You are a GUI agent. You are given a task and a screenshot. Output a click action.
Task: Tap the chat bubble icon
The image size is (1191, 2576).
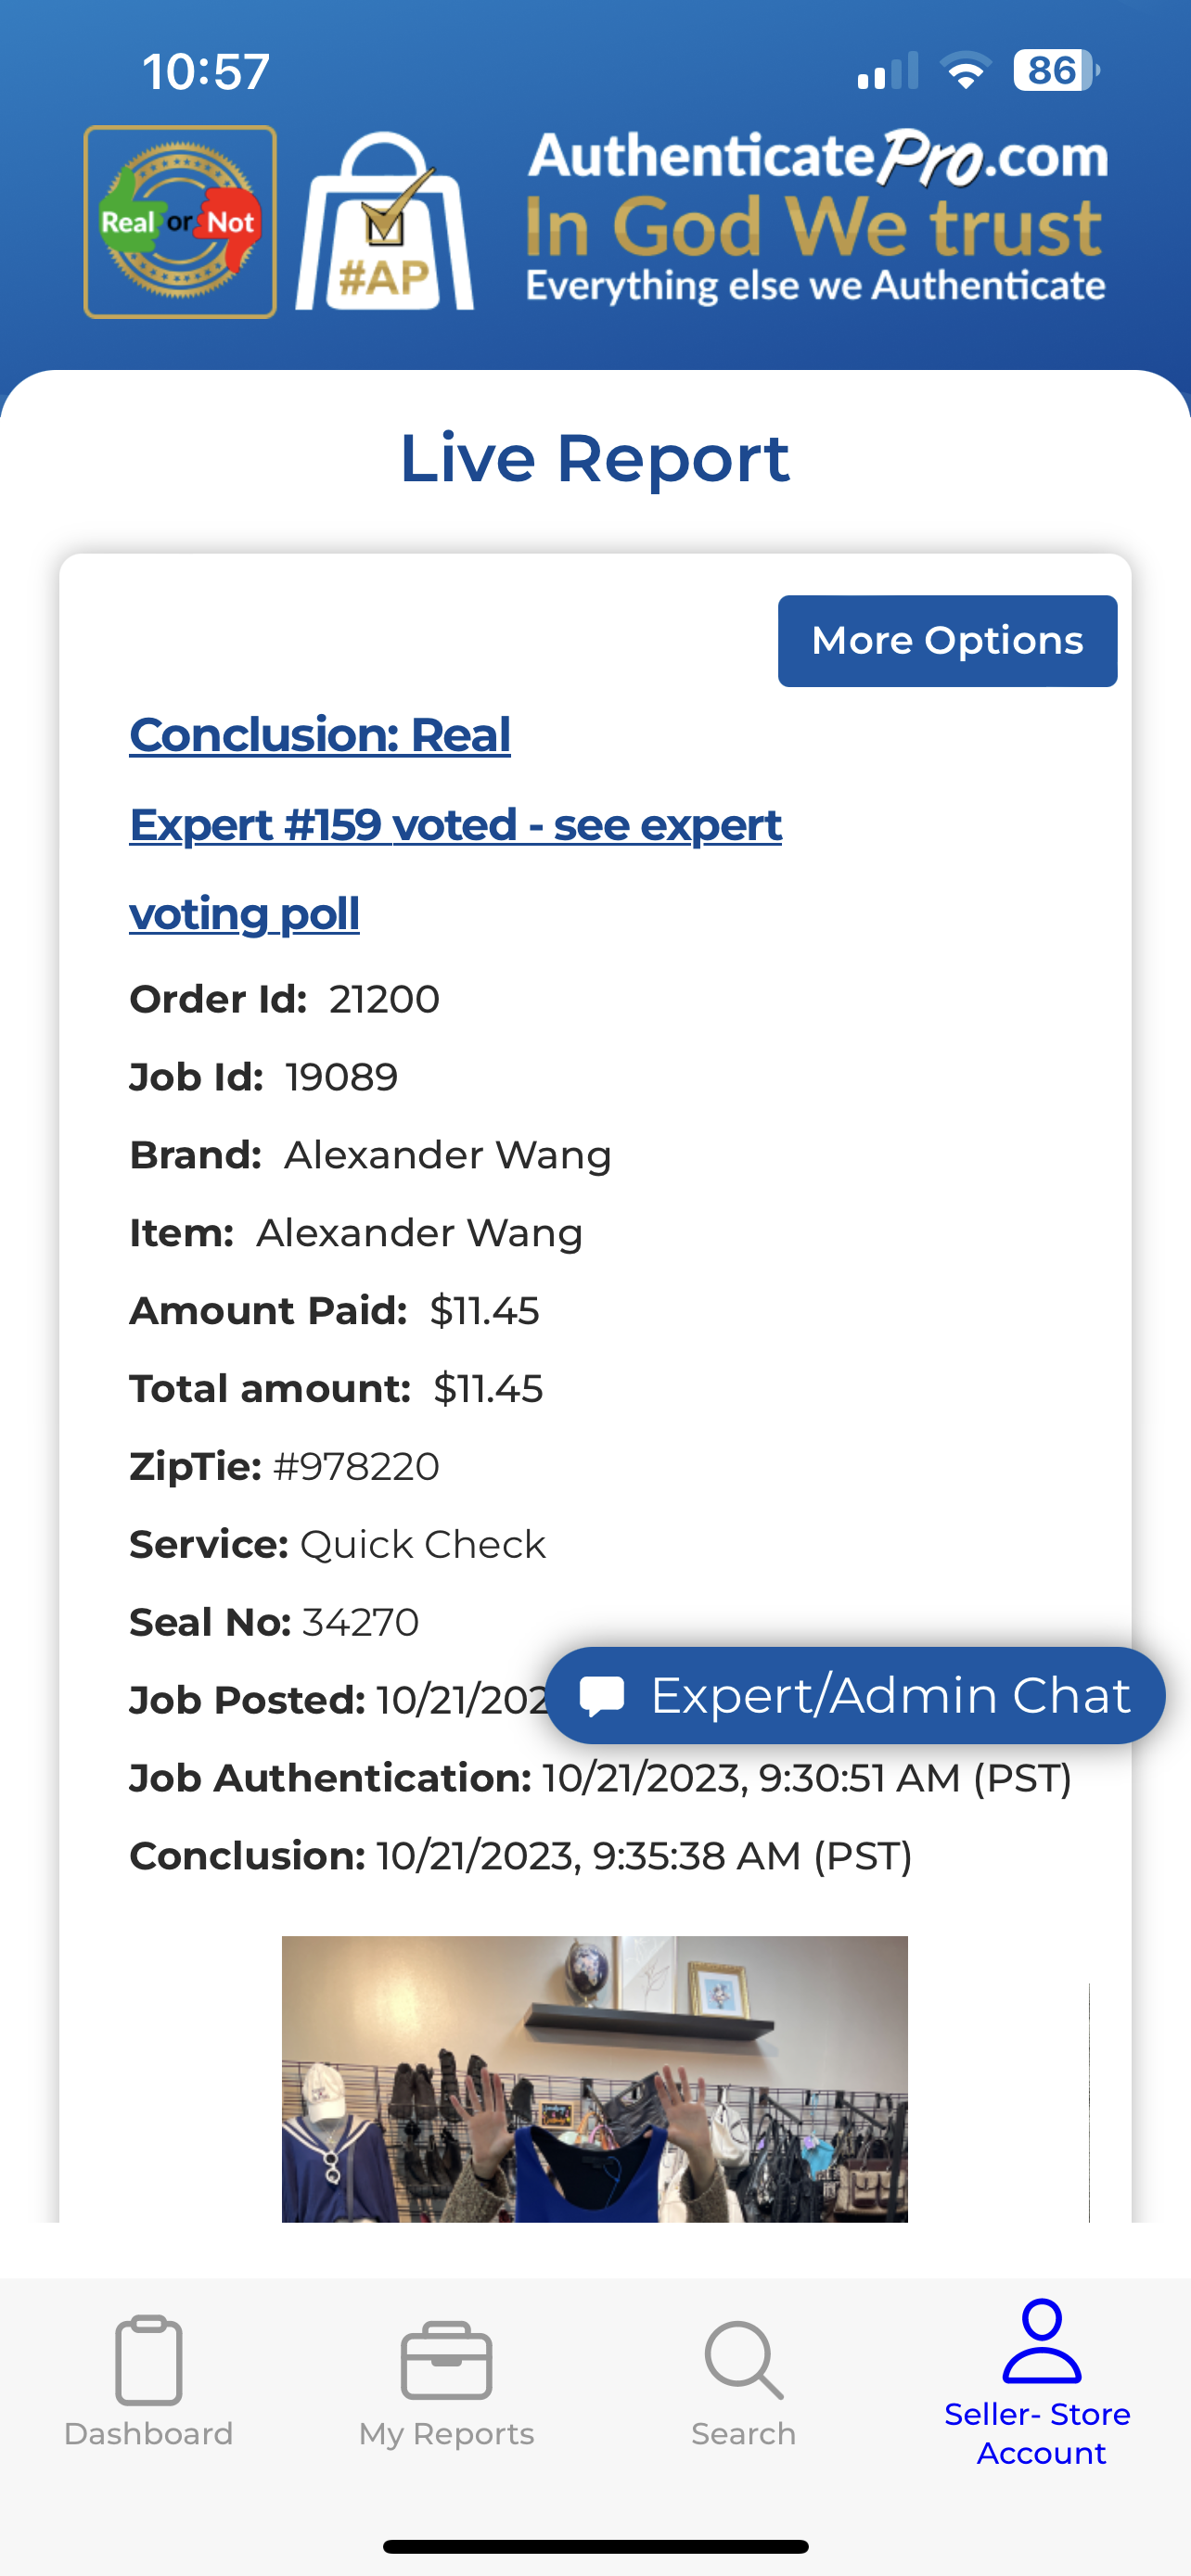pos(602,1696)
